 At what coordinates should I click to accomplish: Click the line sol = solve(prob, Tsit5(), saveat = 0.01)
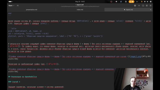[28, 33]
